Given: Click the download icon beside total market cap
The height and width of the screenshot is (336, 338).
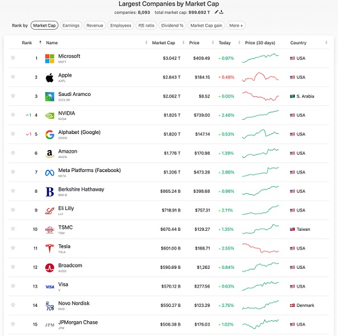Looking at the screenshot, I should [x=222, y=12].
